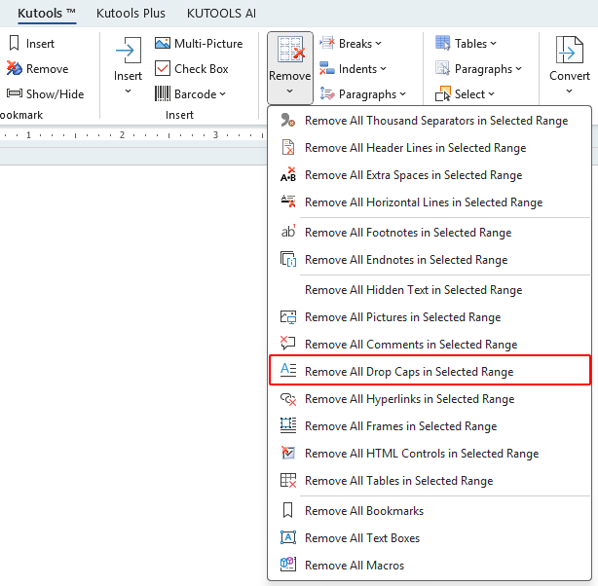Viewport: 598px width, 586px height.
Task: Choose Remove All Tables in Selected Range
Action: 430,481
